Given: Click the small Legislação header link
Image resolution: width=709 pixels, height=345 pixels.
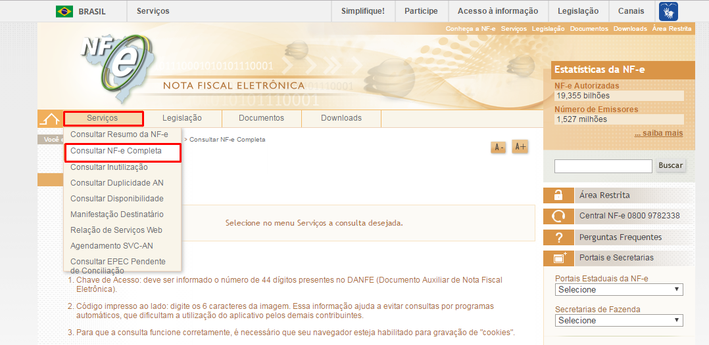Looking at the screenshot, I should pyautogui.click(x=548, y=28).
